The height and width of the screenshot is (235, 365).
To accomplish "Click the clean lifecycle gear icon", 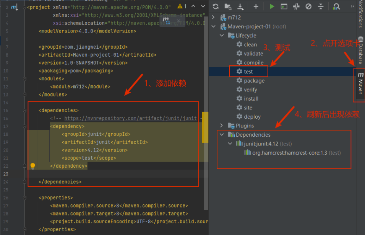I will [239, 44].
